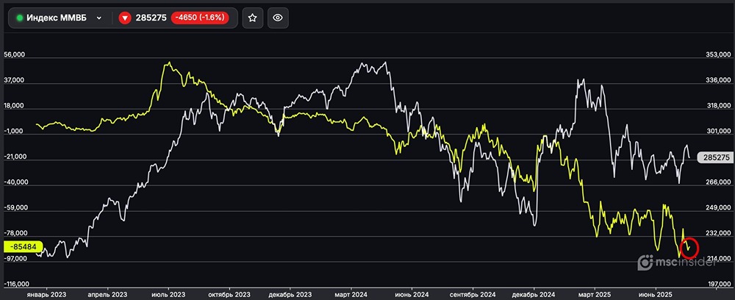Click the red down-arrow price indicator
This screenshot has width=735, height=300.
point(124,18)
